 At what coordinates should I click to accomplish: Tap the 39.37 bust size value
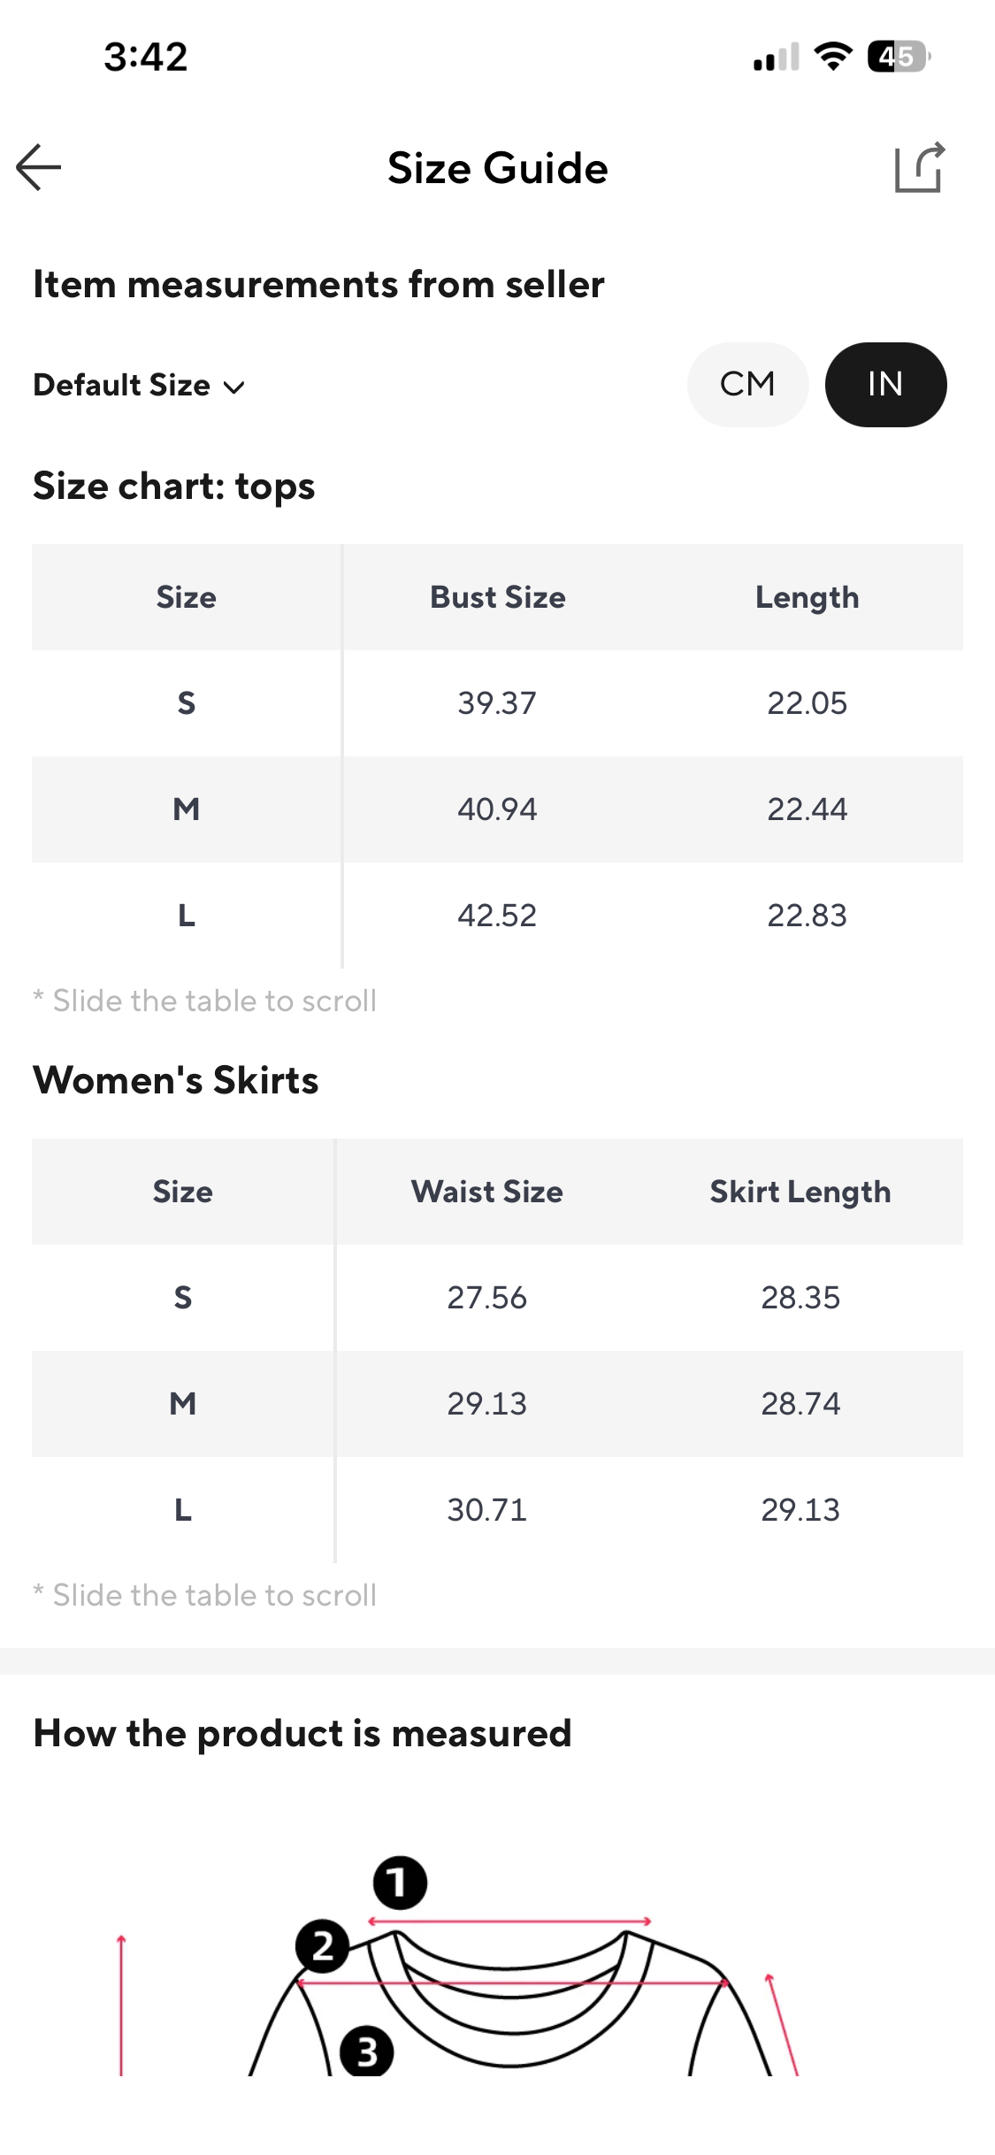point(497,703)
